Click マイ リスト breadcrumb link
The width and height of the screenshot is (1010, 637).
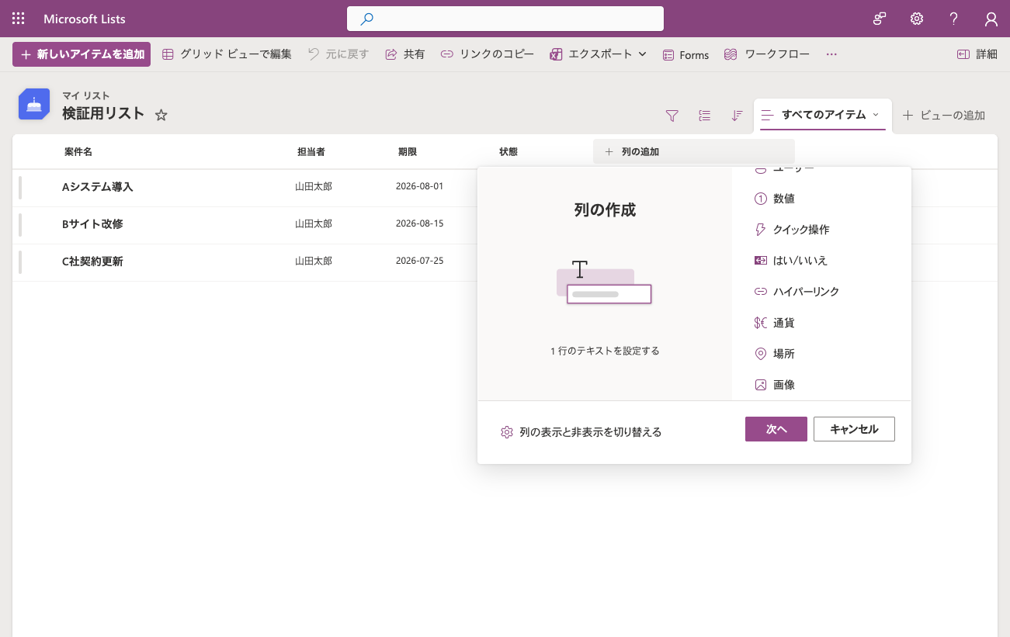tap(86, 95)
